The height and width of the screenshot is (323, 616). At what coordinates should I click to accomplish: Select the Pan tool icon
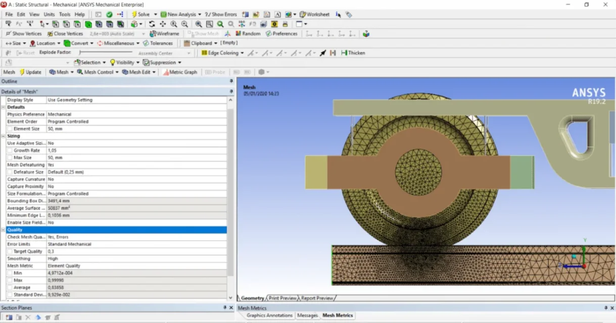coord(163,24)
